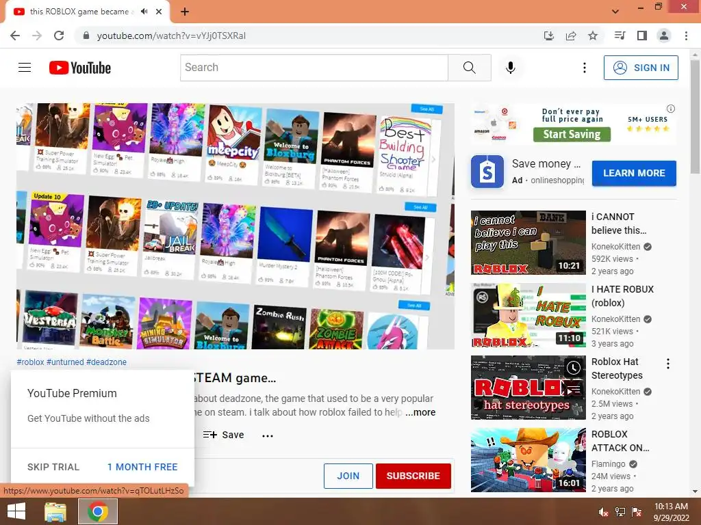
Task: Focus the YouTube Search input field
Action: [314, 68]
